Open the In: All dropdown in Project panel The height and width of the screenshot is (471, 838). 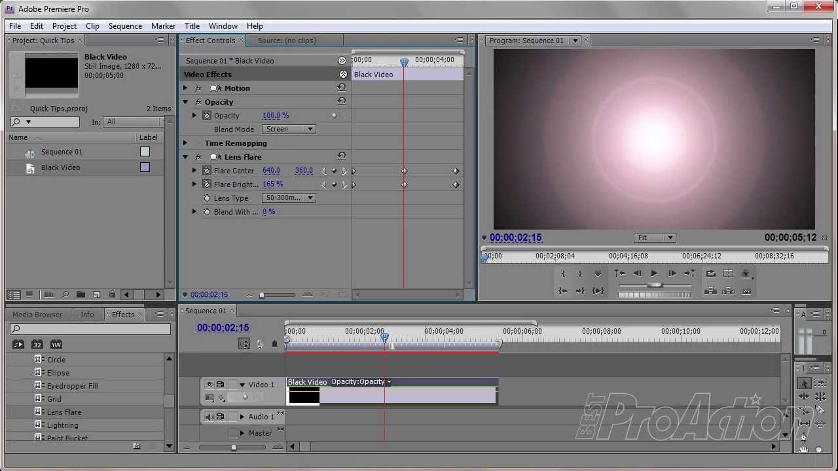pos(133,122)
